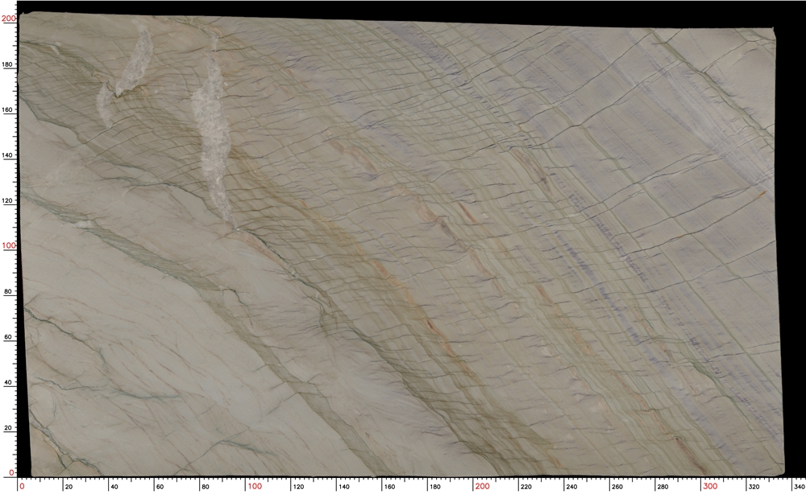The height and width of the screenshot is (494, 806).
Task: Pick the '260' label on the bottom ruler
Action: coord(617,487)
